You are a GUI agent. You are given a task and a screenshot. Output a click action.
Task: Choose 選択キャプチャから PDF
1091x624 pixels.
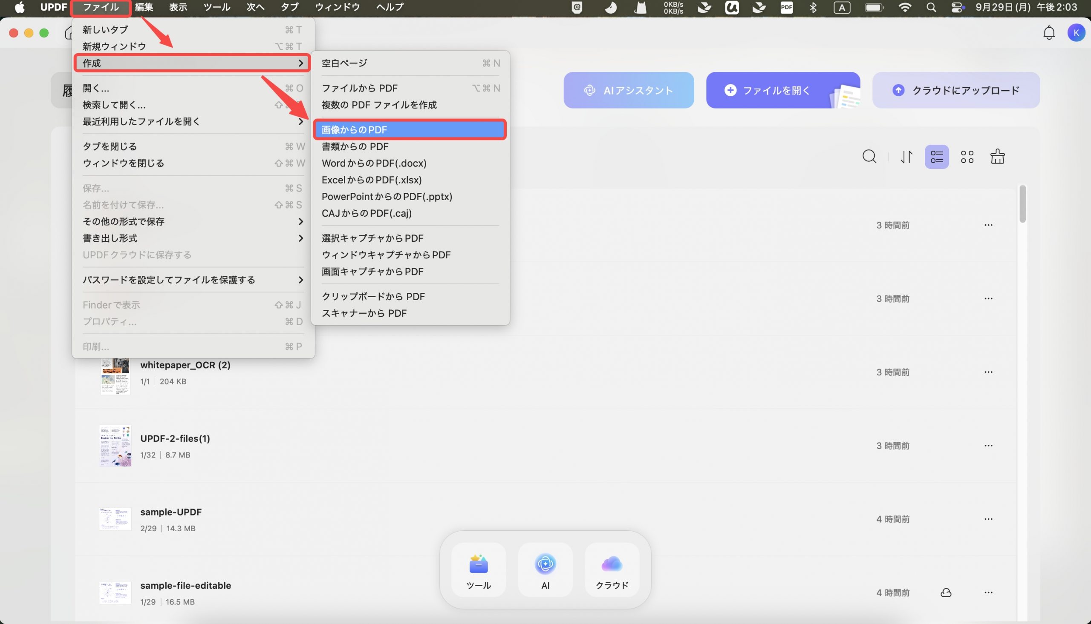(410, 238)
